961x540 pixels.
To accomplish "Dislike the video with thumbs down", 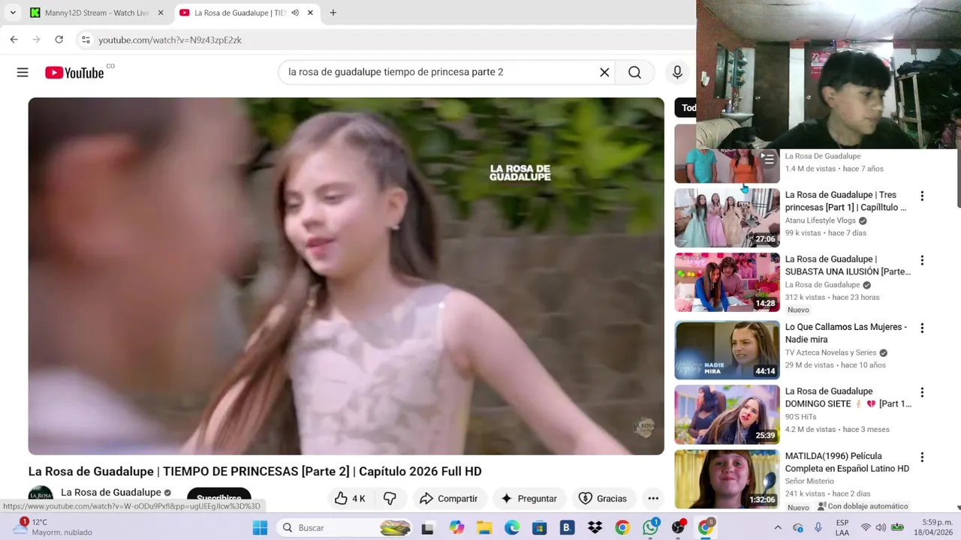I will pyautogui.click(x=390, y=499).
